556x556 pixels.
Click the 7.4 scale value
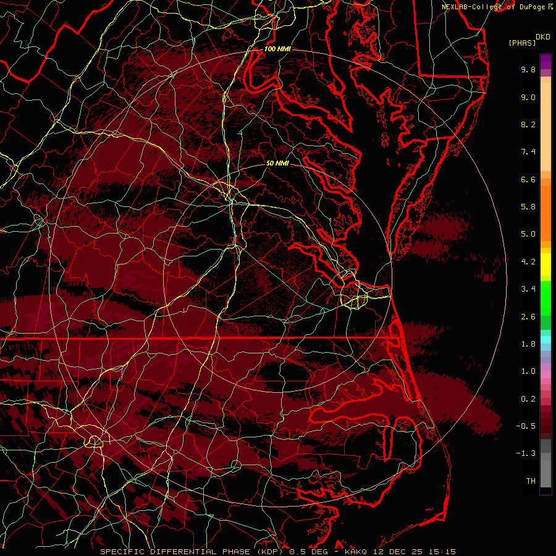tap(528, 152)
